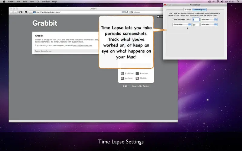This screenshot has height=151, width=242.
Task: Open the View menu
Action: pos(32,2)
